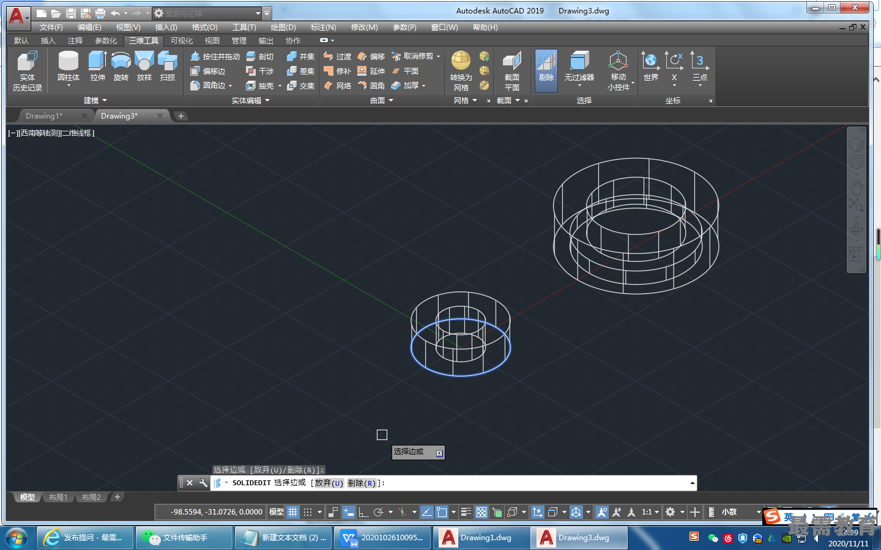Click the 实体历史记录 (Solid History) tool
The height and width of the screenshot is (550, 881).
[28, 71]
